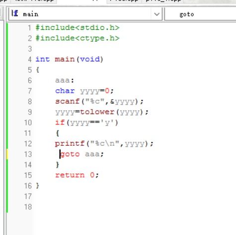The height and width of the screenshot is (235, 236).
Task: Open the main function combo box
Action: 85,14
